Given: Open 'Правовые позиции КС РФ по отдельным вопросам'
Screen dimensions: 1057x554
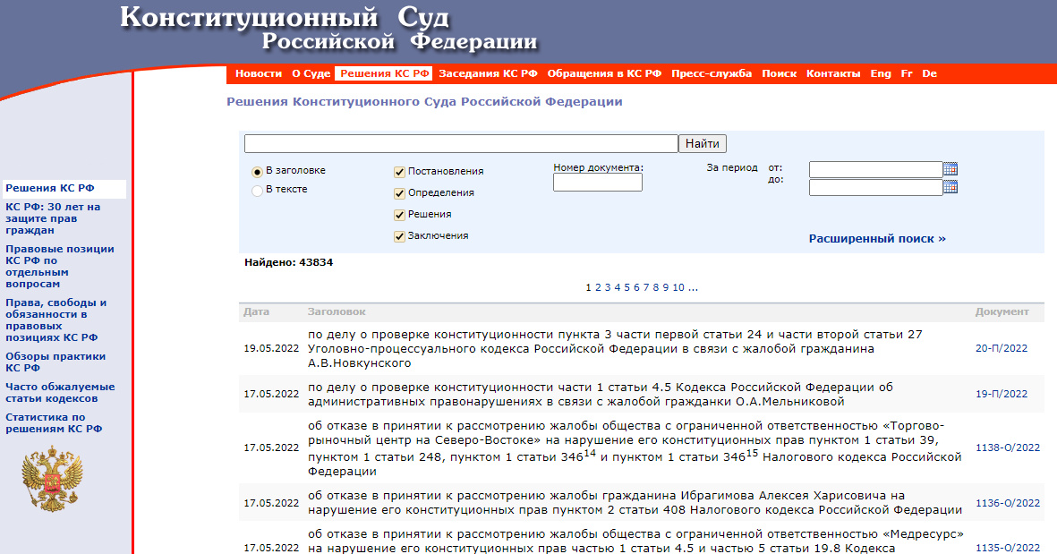Looking at the screenshot, I should pyautogui.click(x=60, y=266).
